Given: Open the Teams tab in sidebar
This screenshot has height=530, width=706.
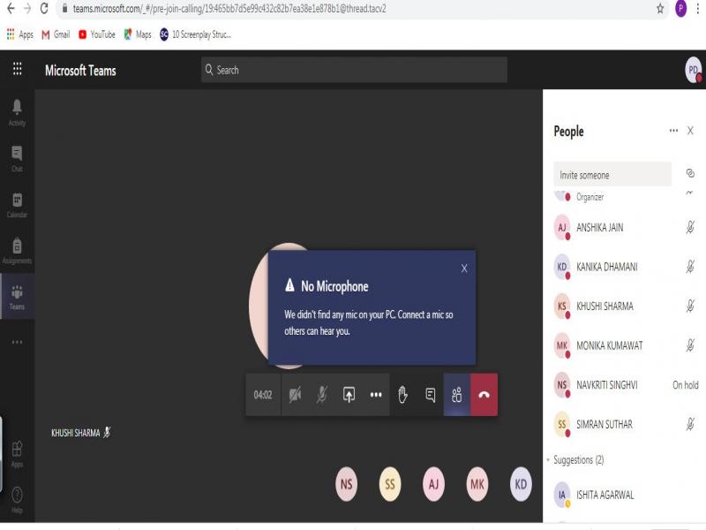Looking at the screenshot, I should click(17, 296).
